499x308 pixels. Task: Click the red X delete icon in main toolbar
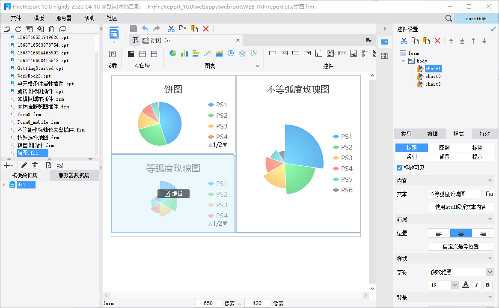[x=206, y=29]
